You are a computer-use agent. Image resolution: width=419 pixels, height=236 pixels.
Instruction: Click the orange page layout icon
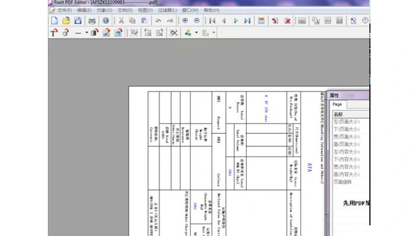point(261,20)
